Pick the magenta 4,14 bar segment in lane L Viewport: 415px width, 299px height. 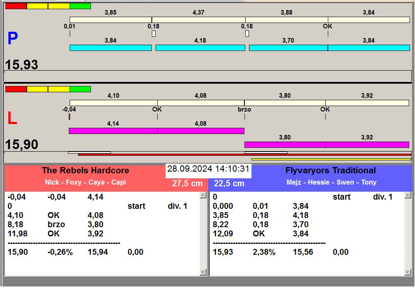click(x=113, y=131)
